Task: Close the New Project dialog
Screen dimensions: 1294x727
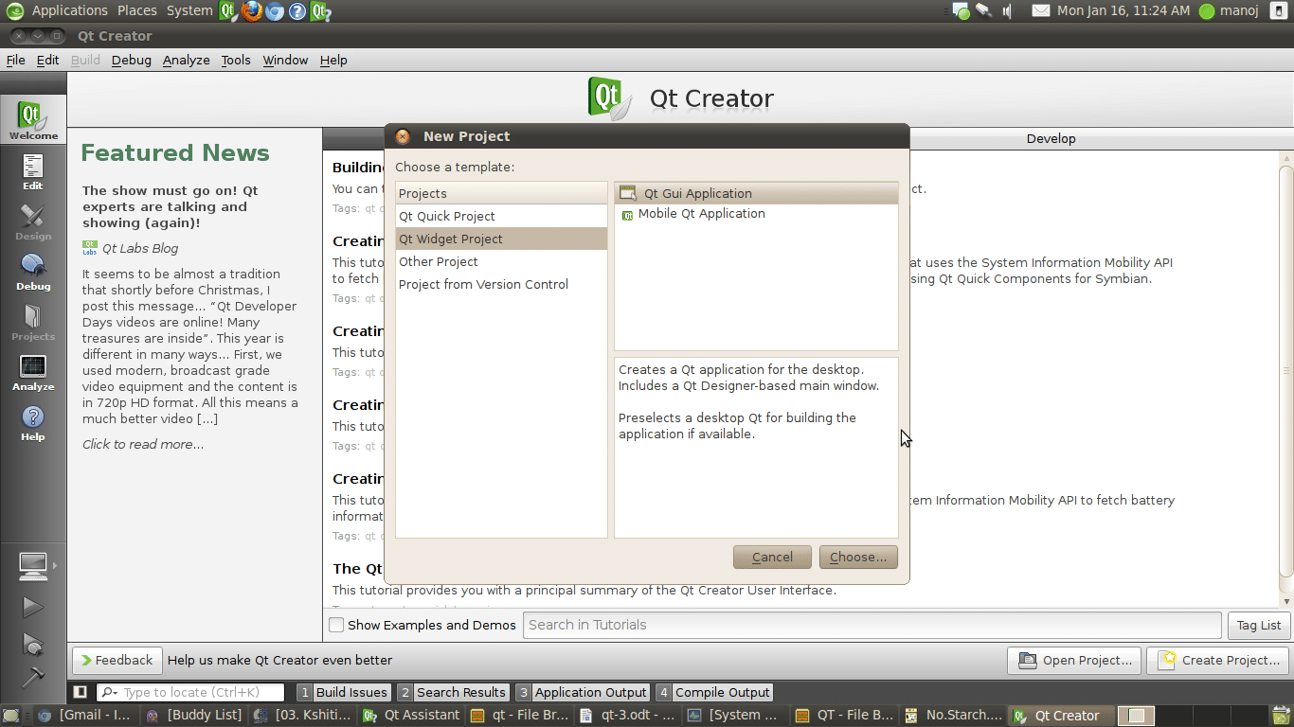Action: pos(403,136)
